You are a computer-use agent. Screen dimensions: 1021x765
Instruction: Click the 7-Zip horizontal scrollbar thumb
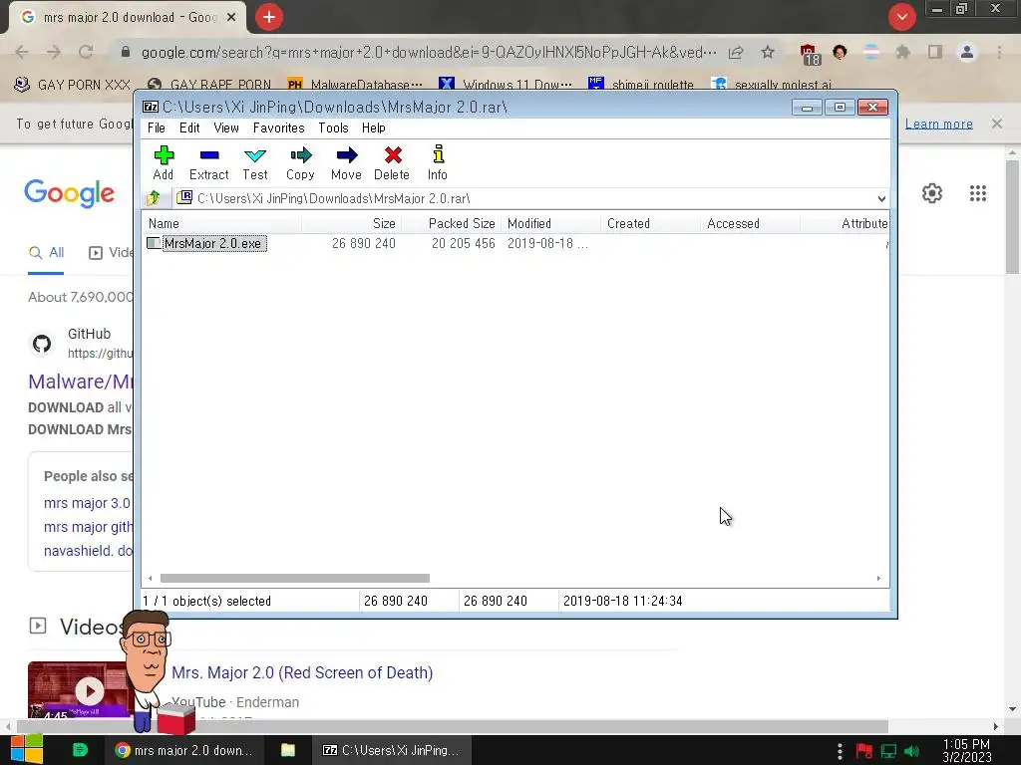(x=295, y=579)
